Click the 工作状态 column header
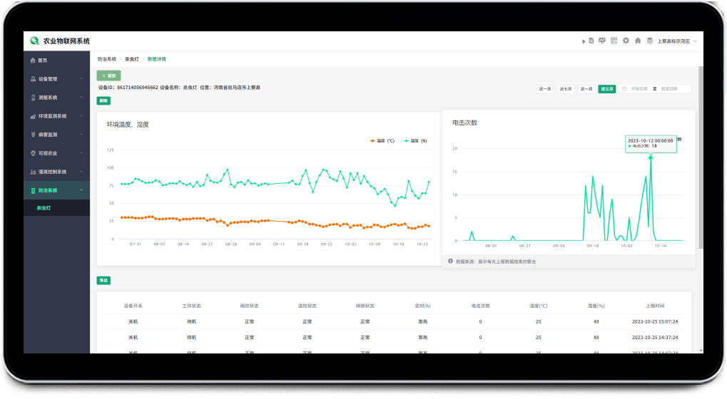This screenshot has height=399, width=727. pos(191,306)
